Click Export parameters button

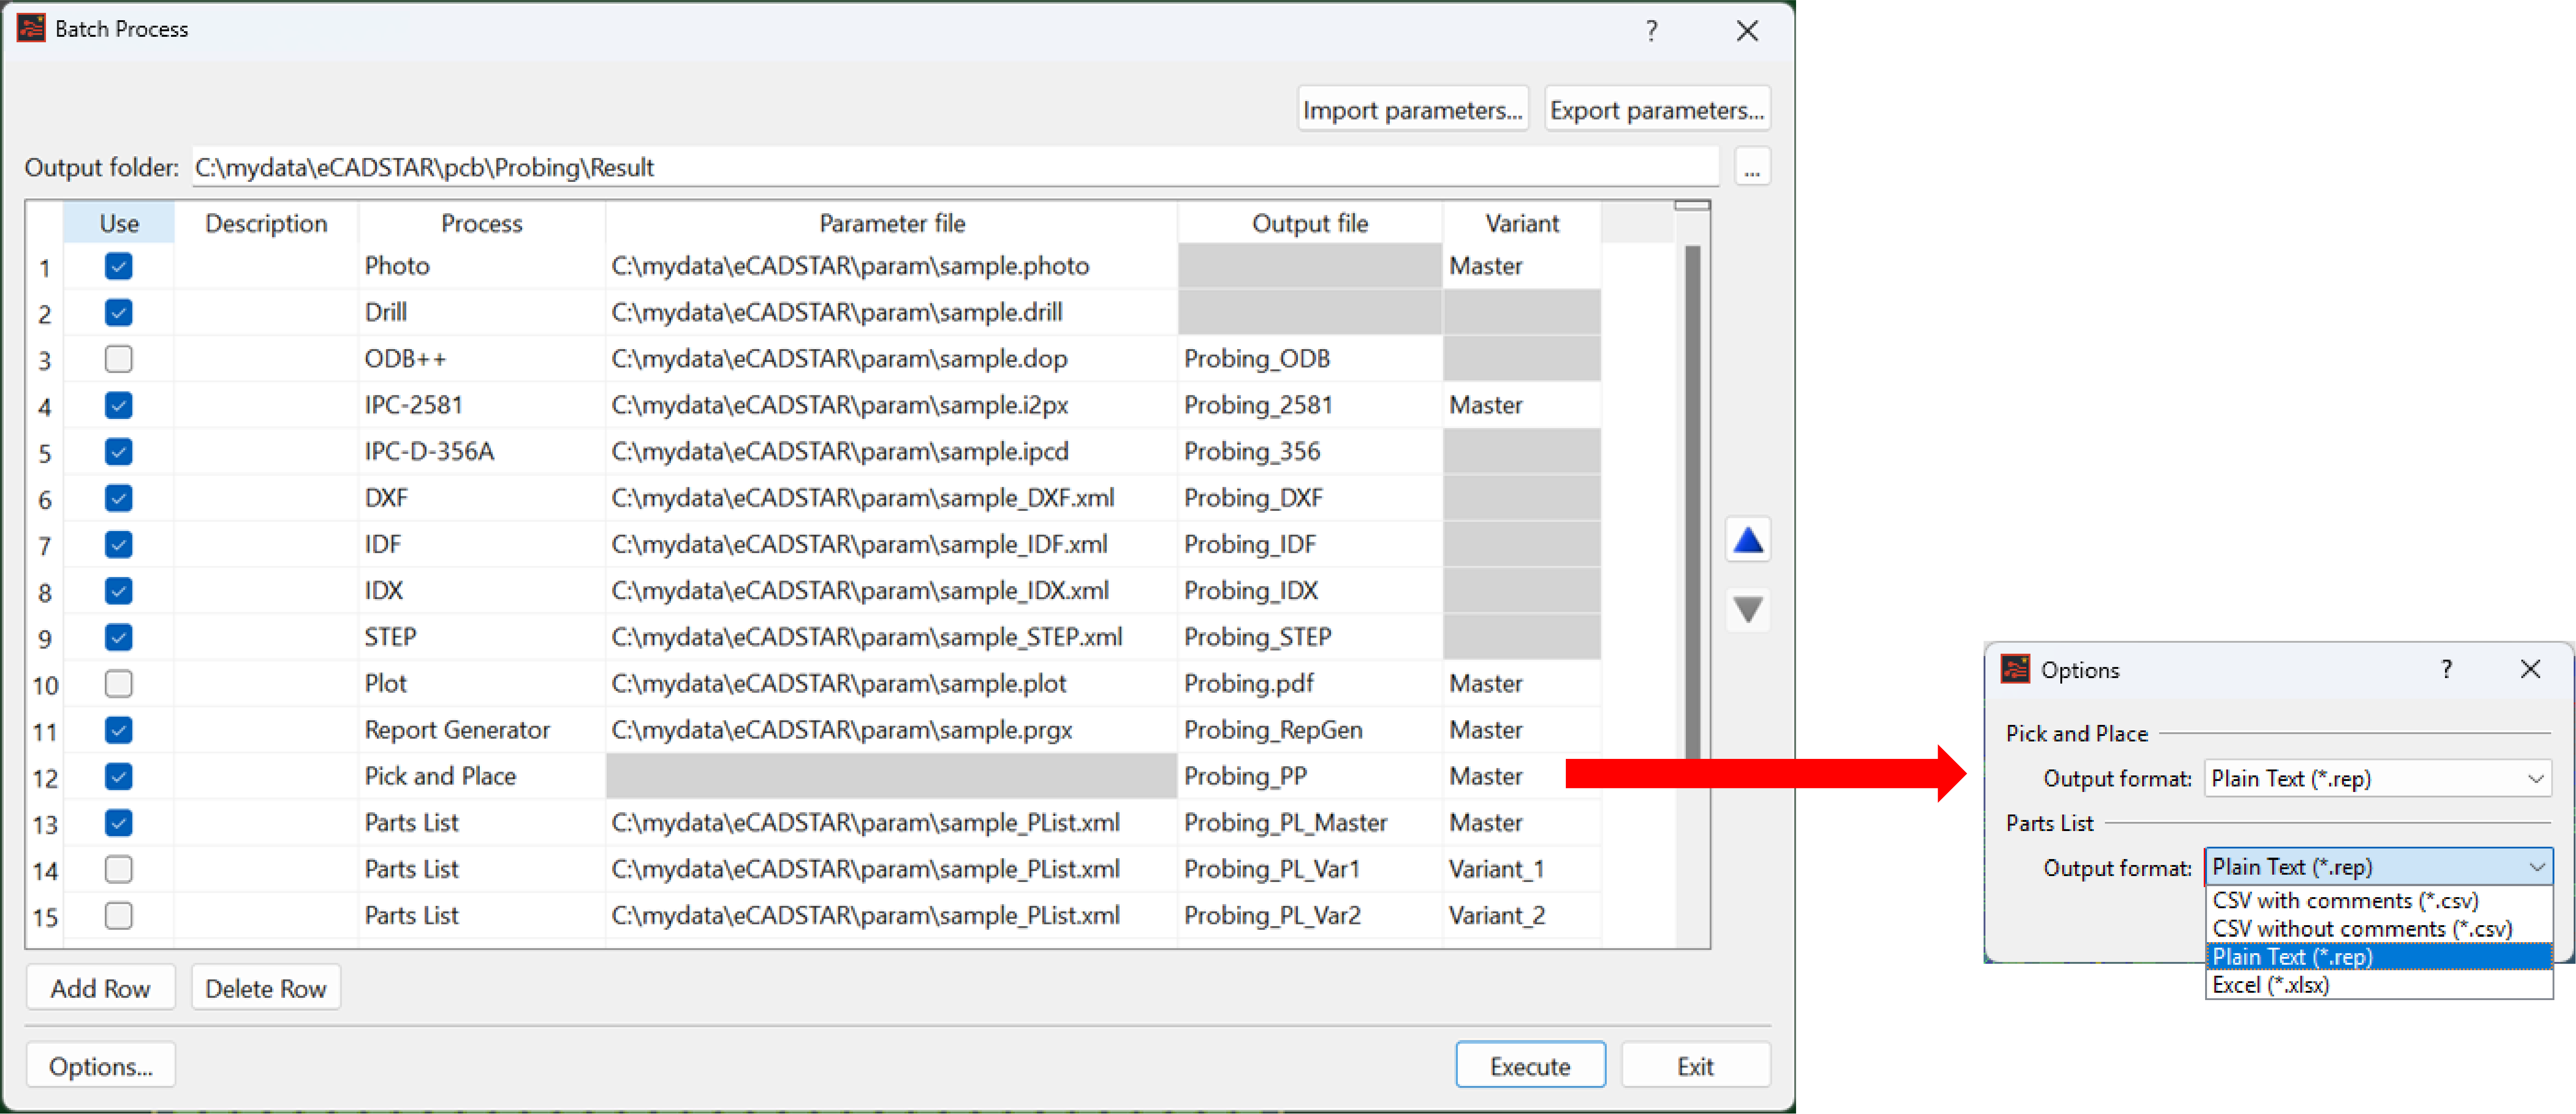point(1657,110)
